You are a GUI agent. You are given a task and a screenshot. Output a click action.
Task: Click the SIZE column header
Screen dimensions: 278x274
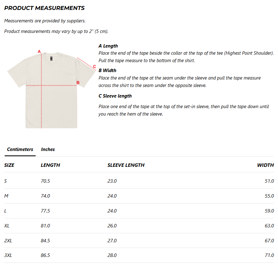point(9,165)
